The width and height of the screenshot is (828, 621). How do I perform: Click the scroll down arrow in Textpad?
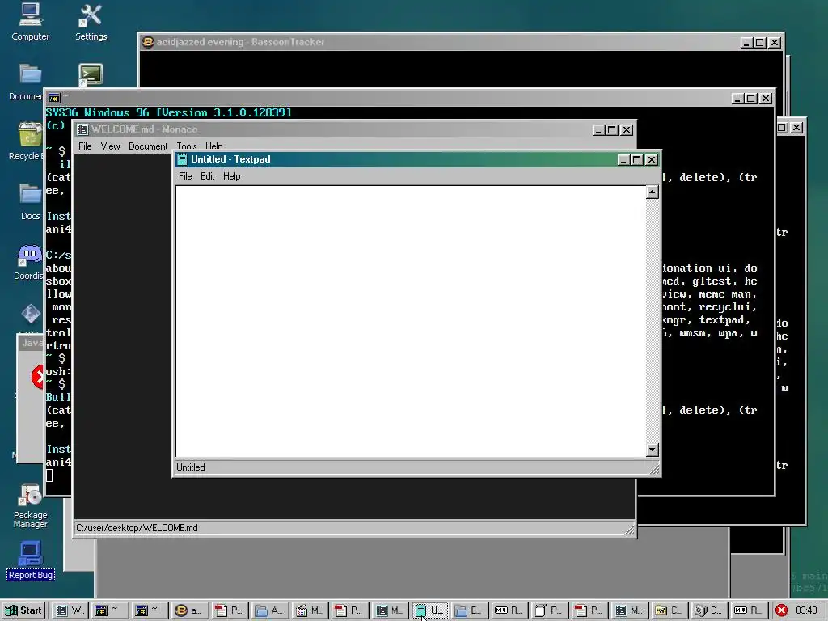click(653, 450)
